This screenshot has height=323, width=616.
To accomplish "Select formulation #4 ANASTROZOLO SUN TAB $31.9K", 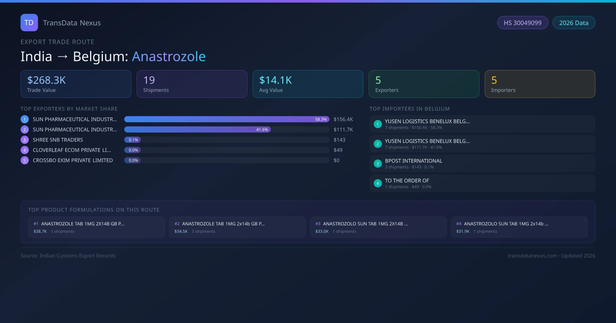I will point(519,227).
